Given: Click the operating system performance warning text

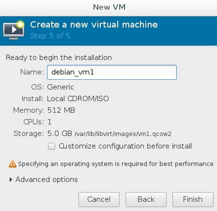Looking at the screenshot, I should (116, 164).
